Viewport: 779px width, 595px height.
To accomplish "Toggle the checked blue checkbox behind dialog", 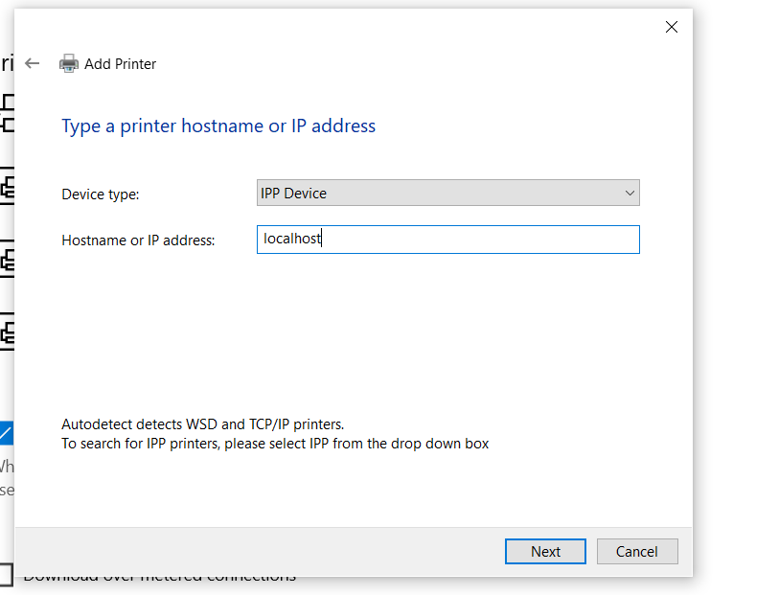I will (x=6, y=432).
